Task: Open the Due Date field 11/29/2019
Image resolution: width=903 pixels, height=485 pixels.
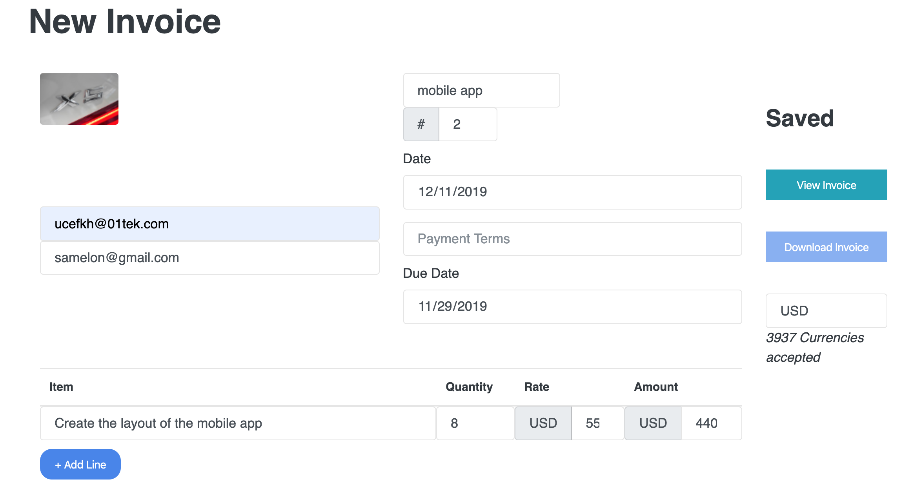Action: tap(572, 307)
